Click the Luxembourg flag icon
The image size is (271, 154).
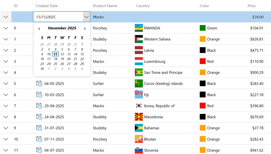coord(139,61)
